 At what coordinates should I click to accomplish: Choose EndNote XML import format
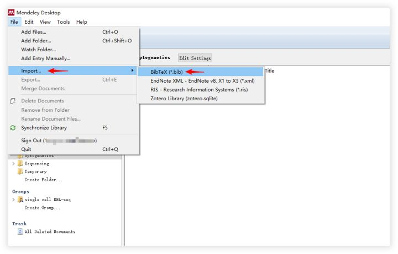tap(201, 81)
